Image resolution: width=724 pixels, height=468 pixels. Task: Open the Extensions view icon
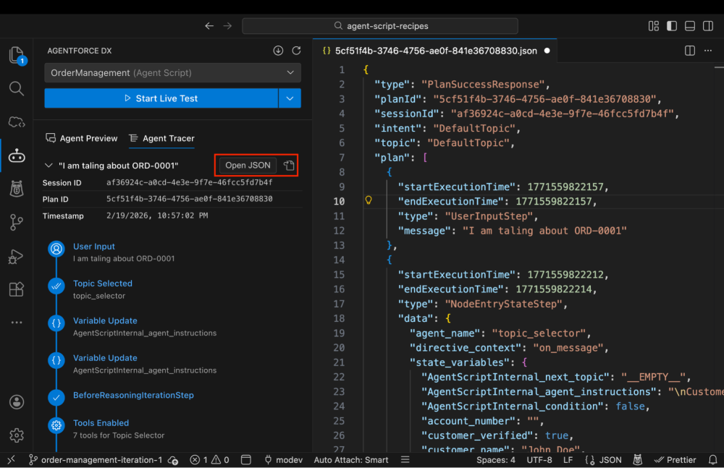coord(16,289)
